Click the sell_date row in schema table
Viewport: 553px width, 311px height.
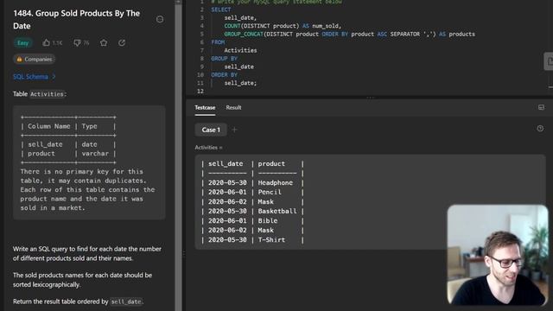pos(68,144)
